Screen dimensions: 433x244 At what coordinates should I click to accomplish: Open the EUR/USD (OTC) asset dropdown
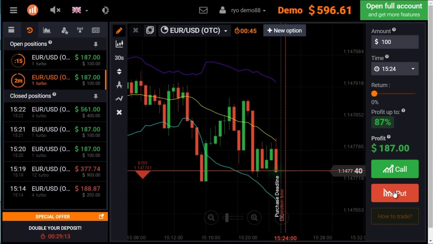pos(194,30)
